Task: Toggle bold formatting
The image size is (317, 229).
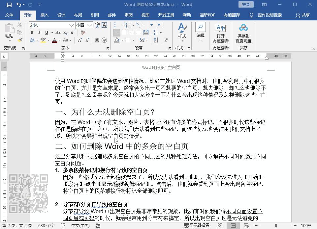Action: [x=32, y=33]
